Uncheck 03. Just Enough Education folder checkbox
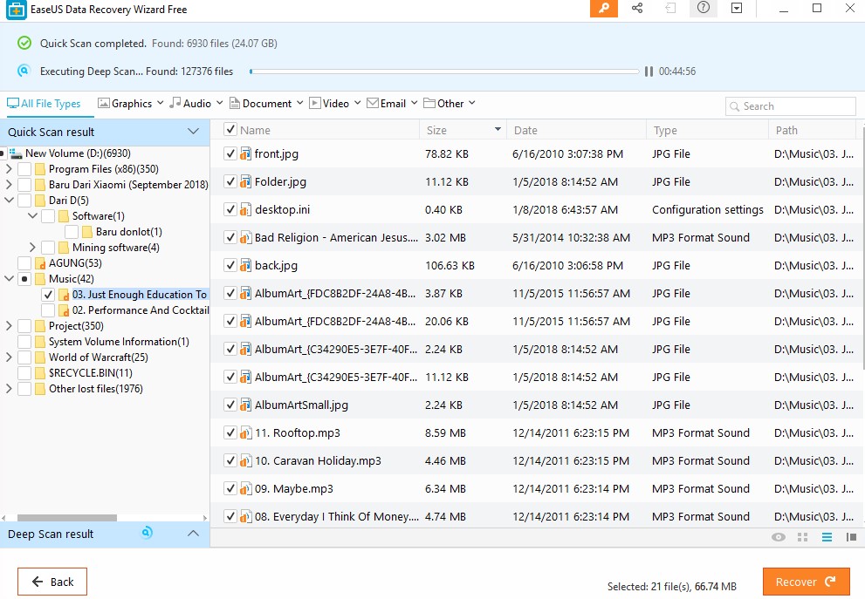Viewport: 865px width, 599px height. point(48,294)
